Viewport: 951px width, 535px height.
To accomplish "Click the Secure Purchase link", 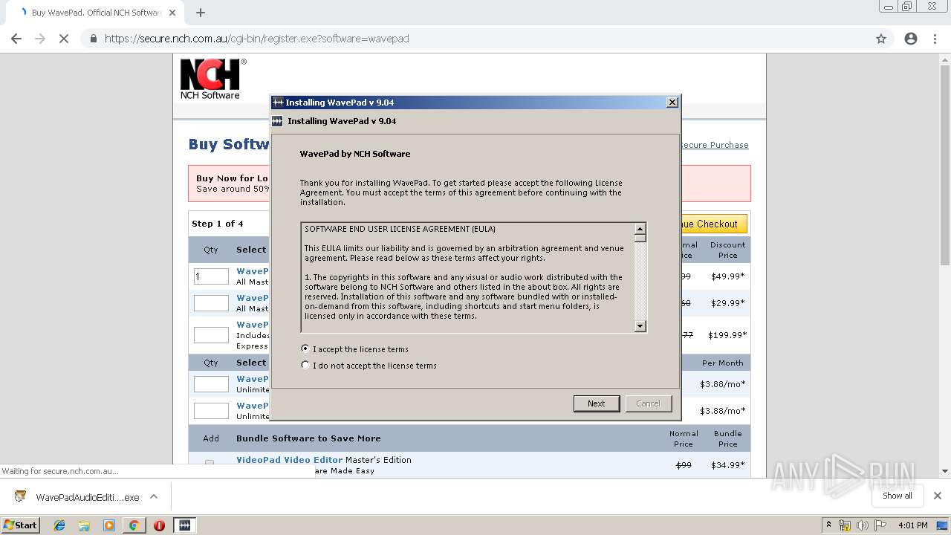I will [x=714, y=145].
